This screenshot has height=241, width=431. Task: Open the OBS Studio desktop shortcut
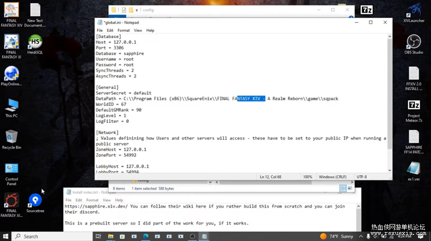414,44
